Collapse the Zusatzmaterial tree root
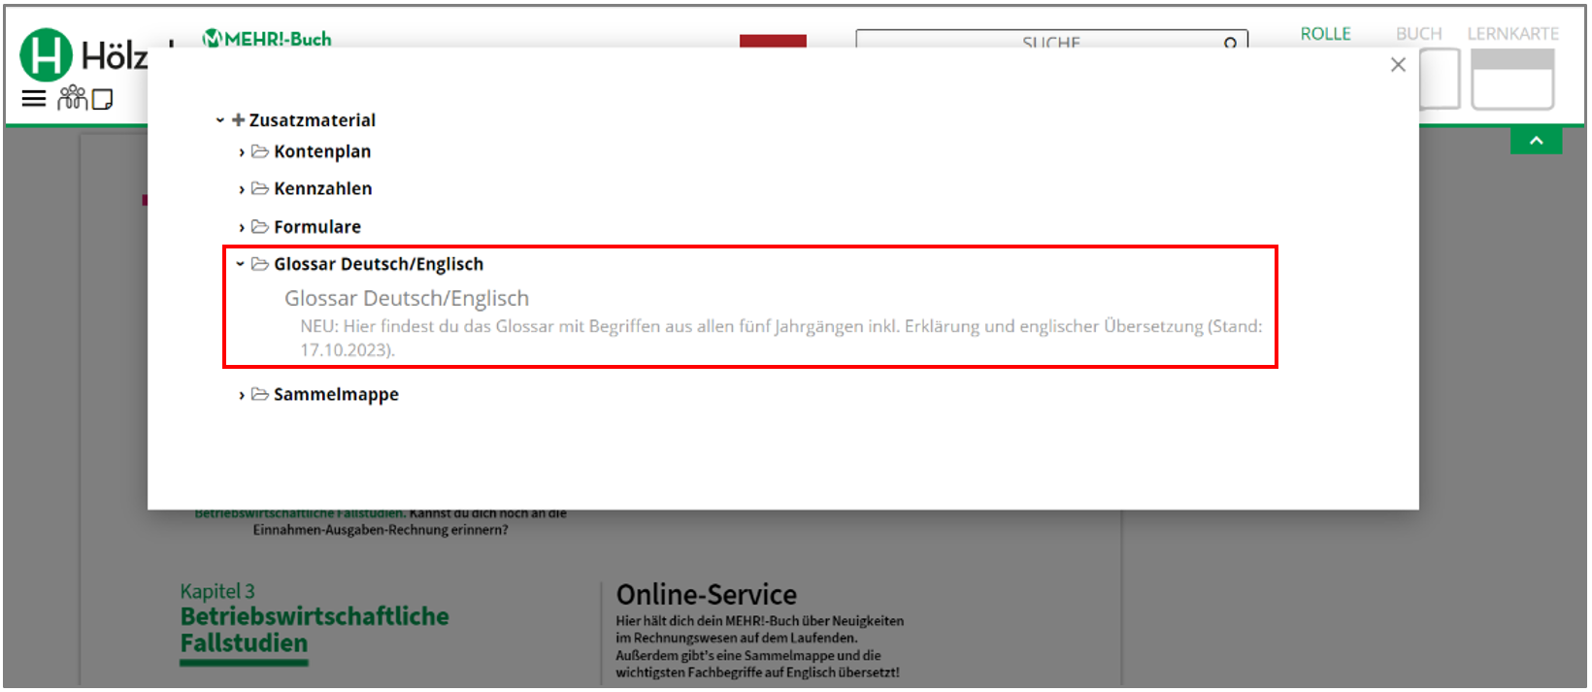The height and width of the screenshot is (692, 1592). [x=220, y=120]
